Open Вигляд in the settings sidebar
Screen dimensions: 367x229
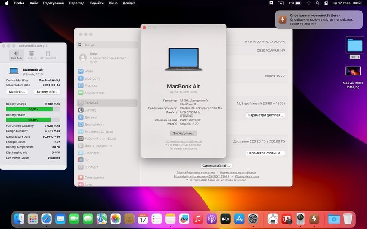(x=107, y=110)
